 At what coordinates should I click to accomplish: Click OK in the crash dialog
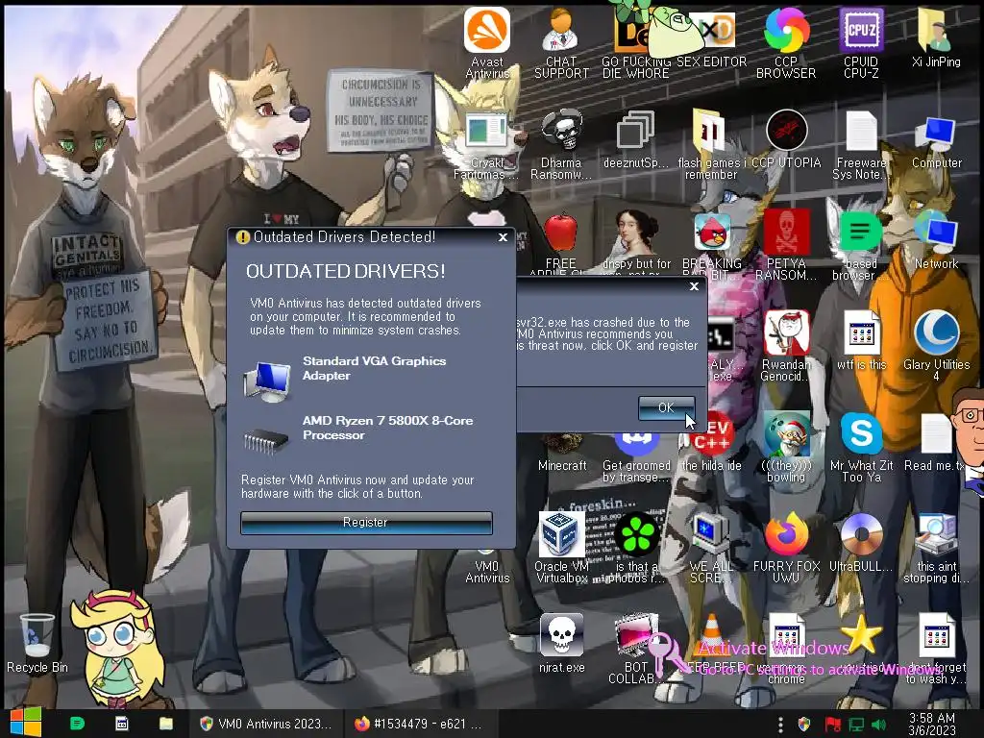(x=667, y=407)
